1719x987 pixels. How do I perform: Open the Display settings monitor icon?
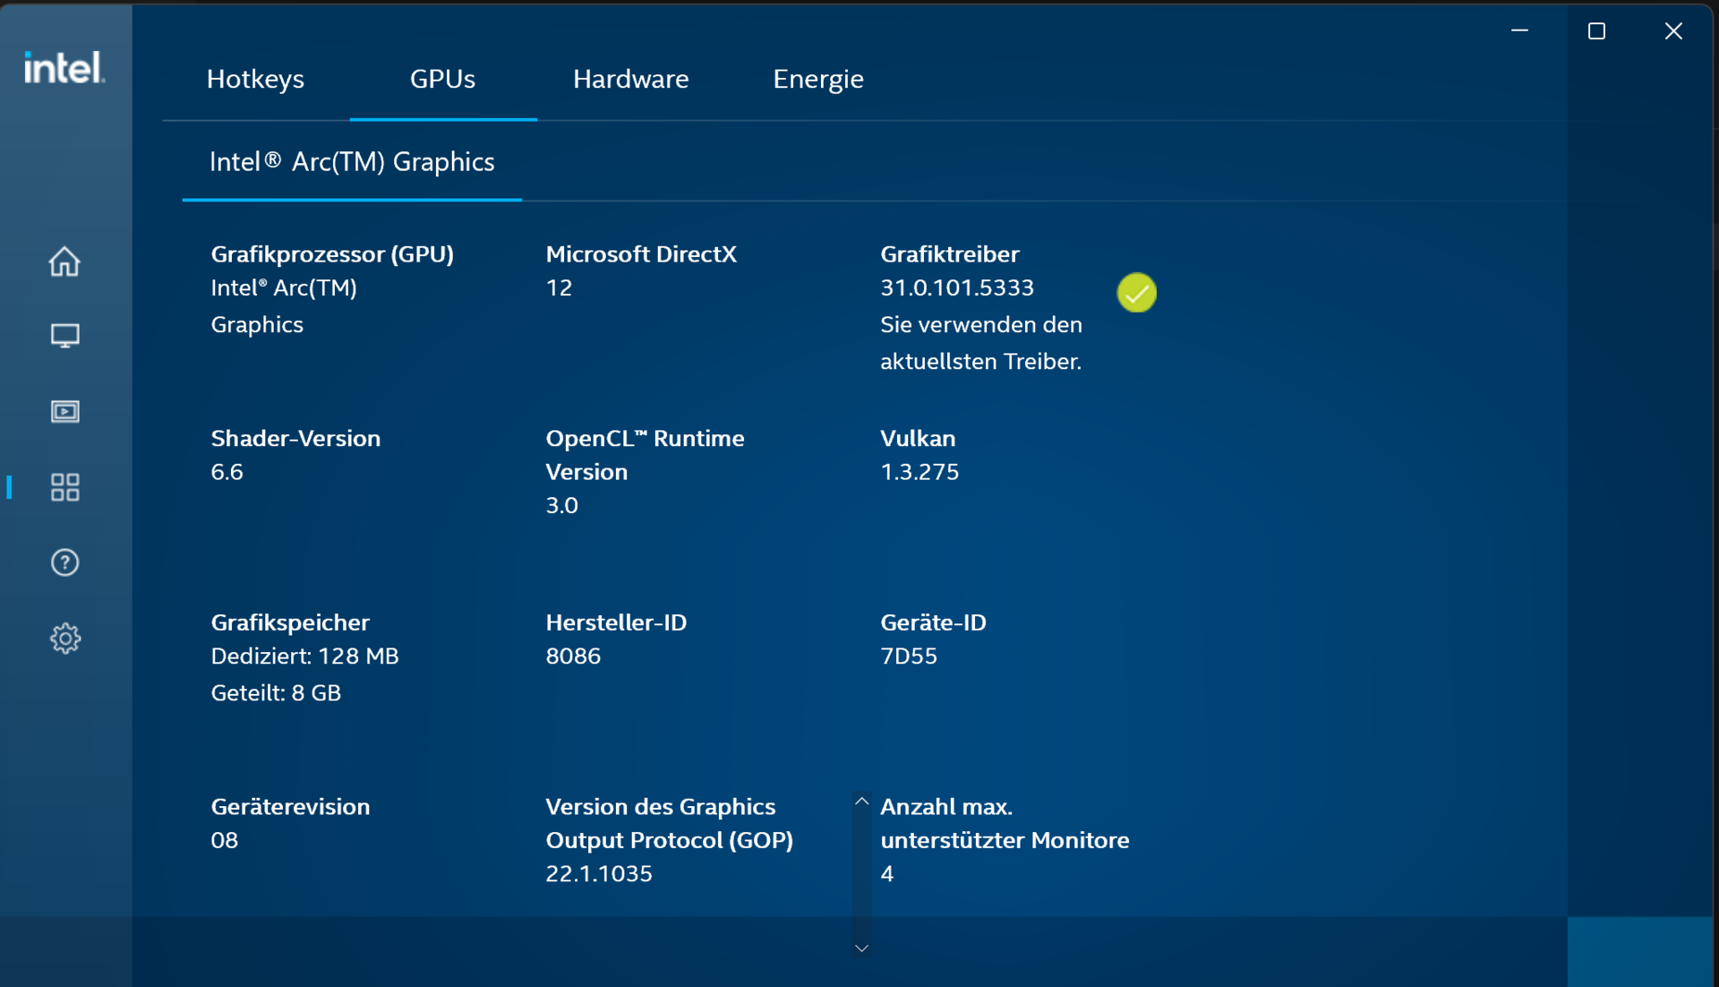tap(64, 336)
